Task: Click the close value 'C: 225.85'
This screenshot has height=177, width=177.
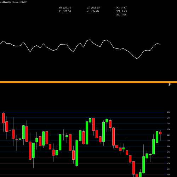Action: point(65,11)
